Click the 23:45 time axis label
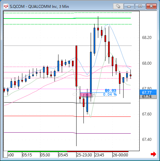This screenshot has height=161, width=160. click(x=100, y=155)
